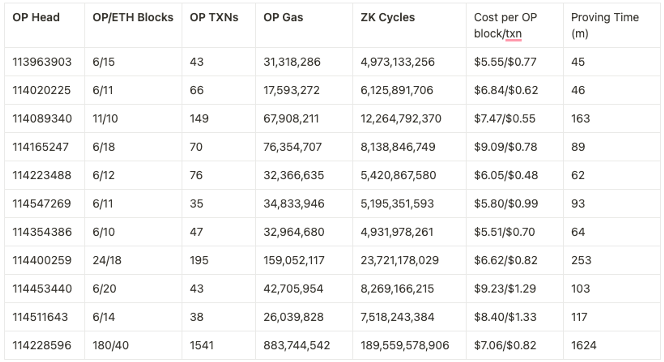Click the OP Gas value 32,366,635
The width and height of the screenshot is (664, 362).
[x=294, y=175]
